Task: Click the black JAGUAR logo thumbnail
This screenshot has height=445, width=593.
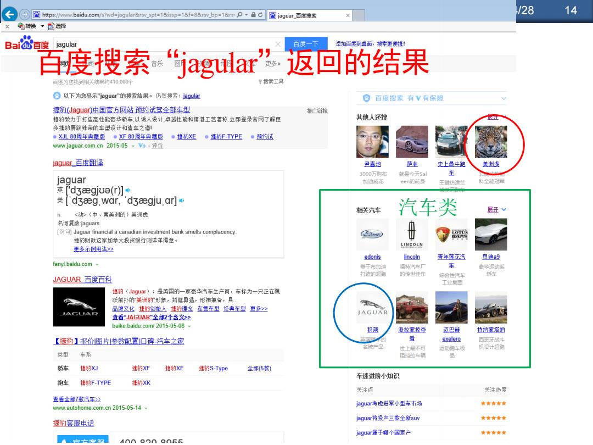Action: (x=79, y=307)
